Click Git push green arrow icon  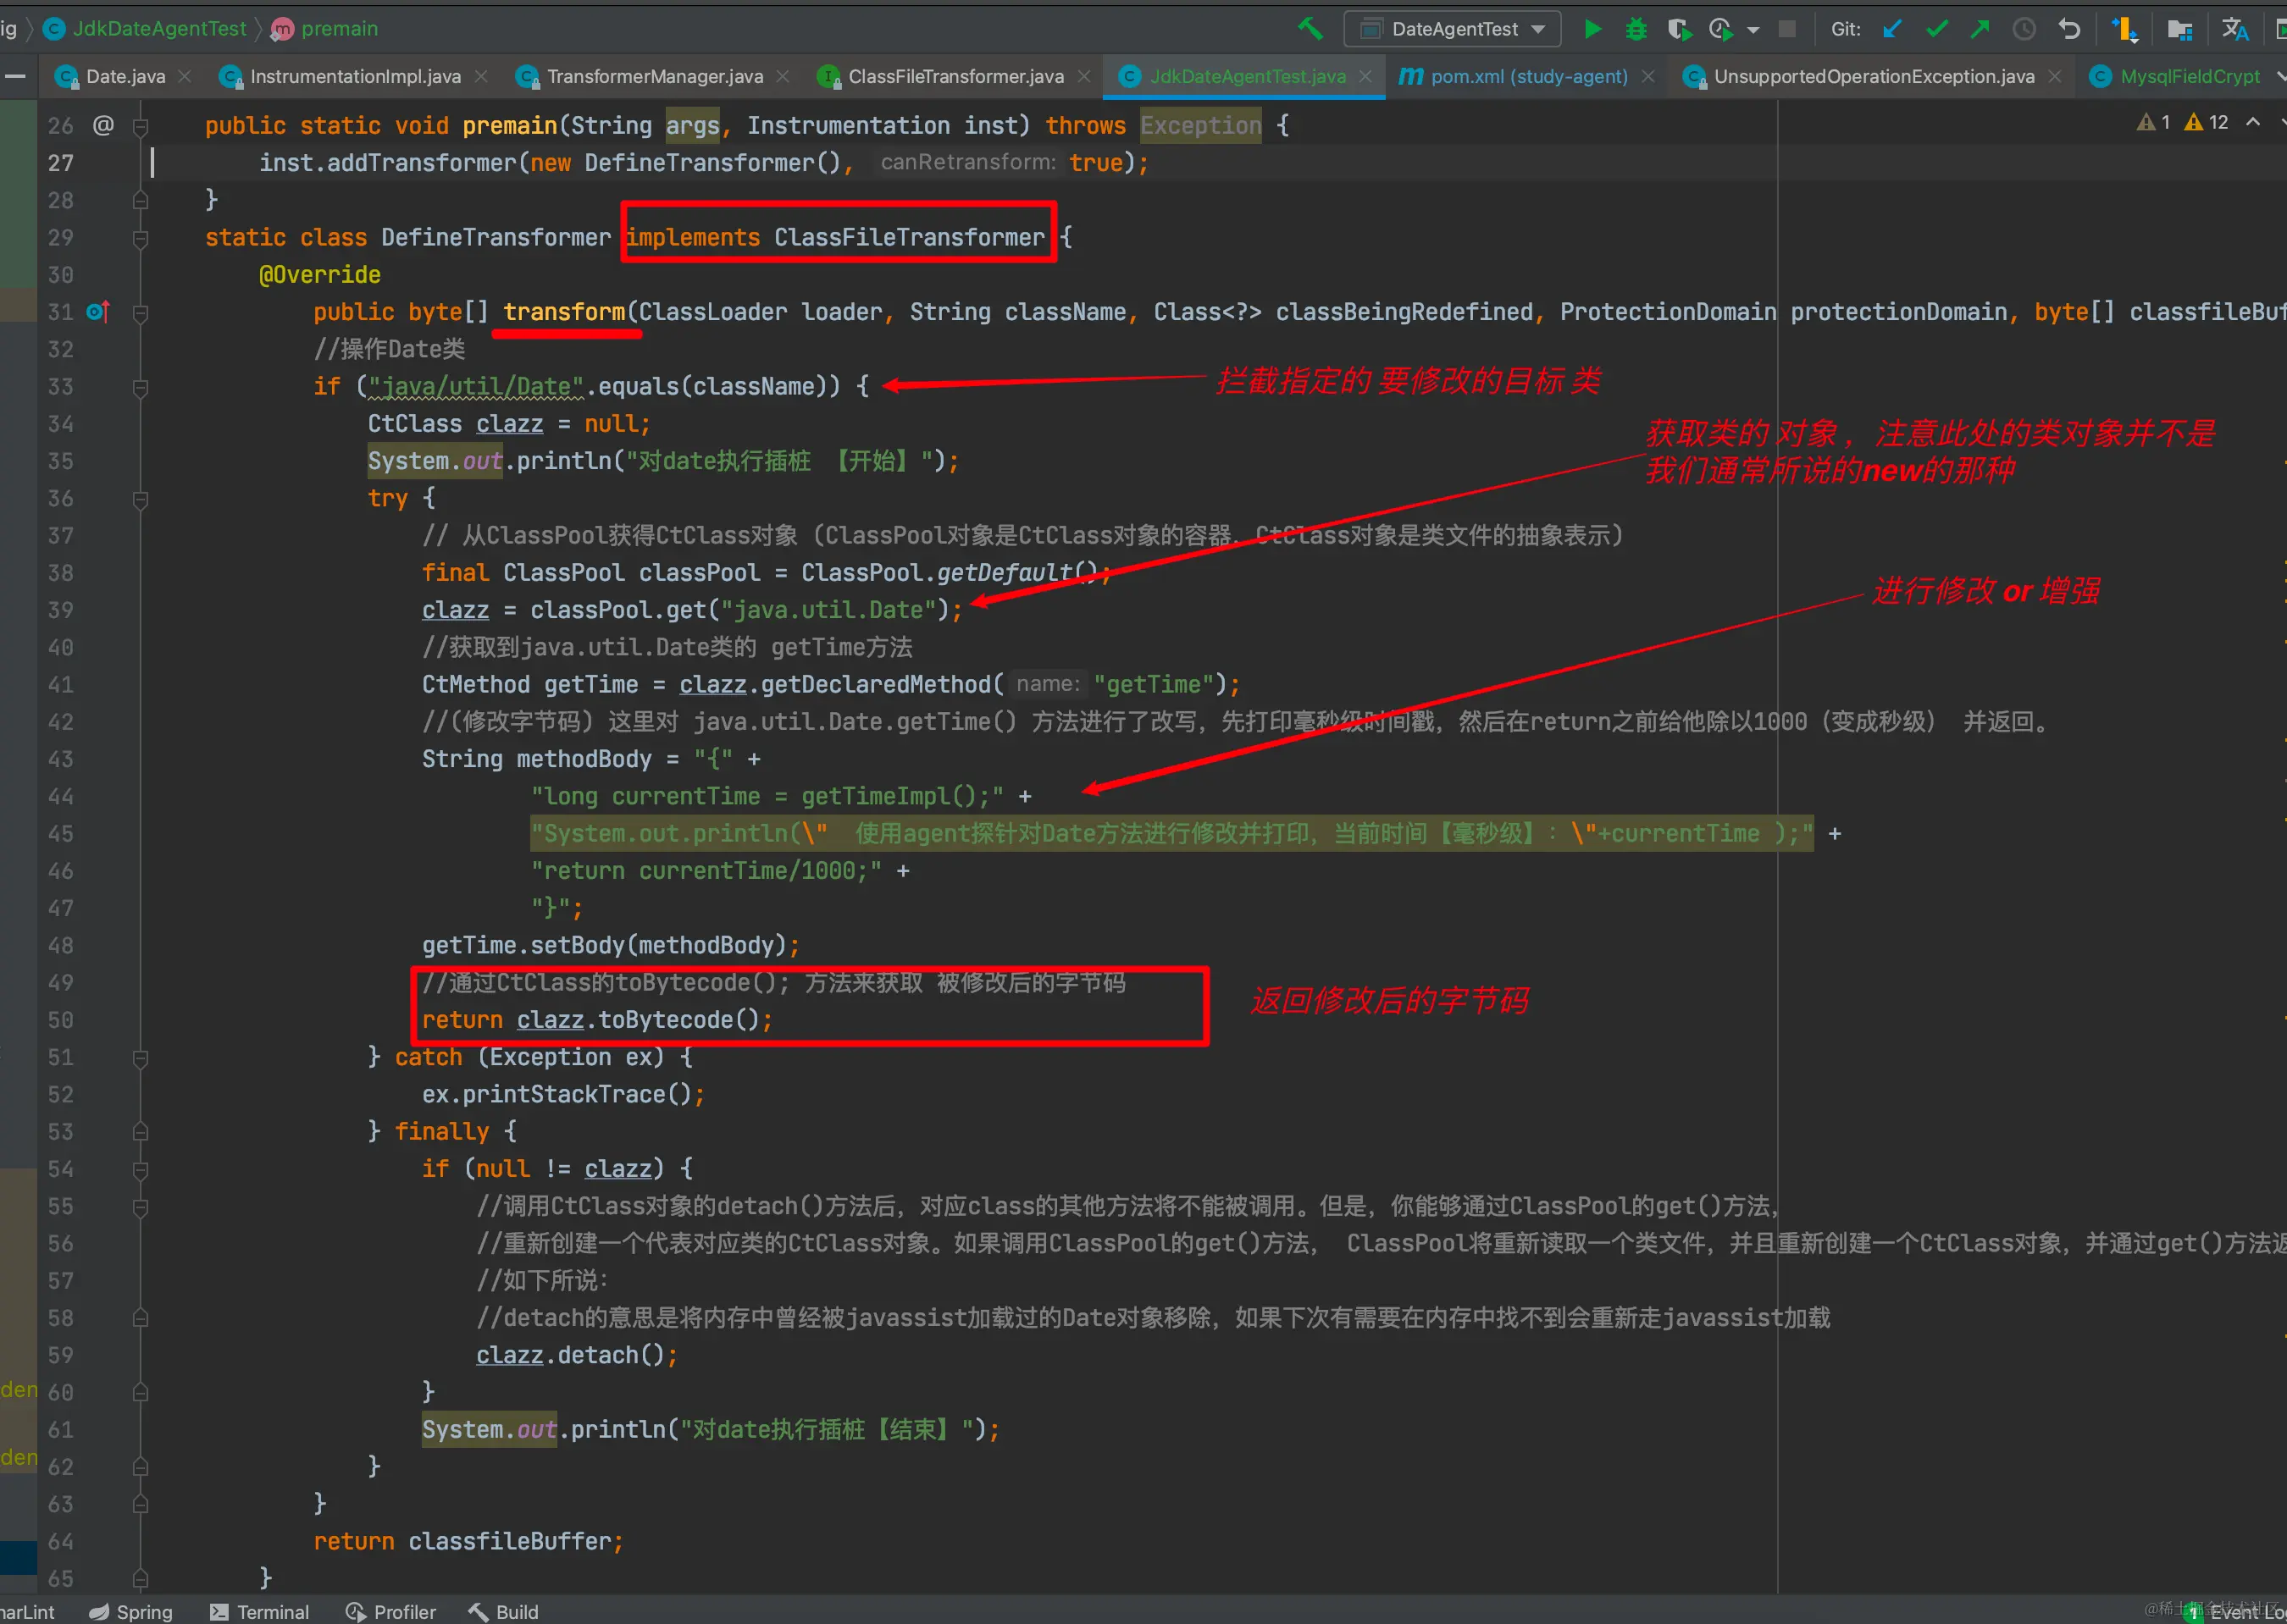tap(1980, 29)
